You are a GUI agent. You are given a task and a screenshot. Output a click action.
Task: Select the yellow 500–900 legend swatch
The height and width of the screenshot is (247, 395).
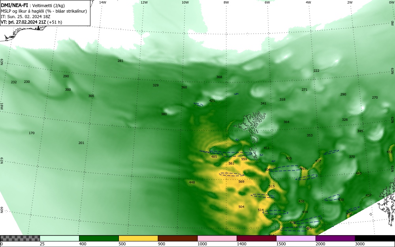(x=138, y=238)
